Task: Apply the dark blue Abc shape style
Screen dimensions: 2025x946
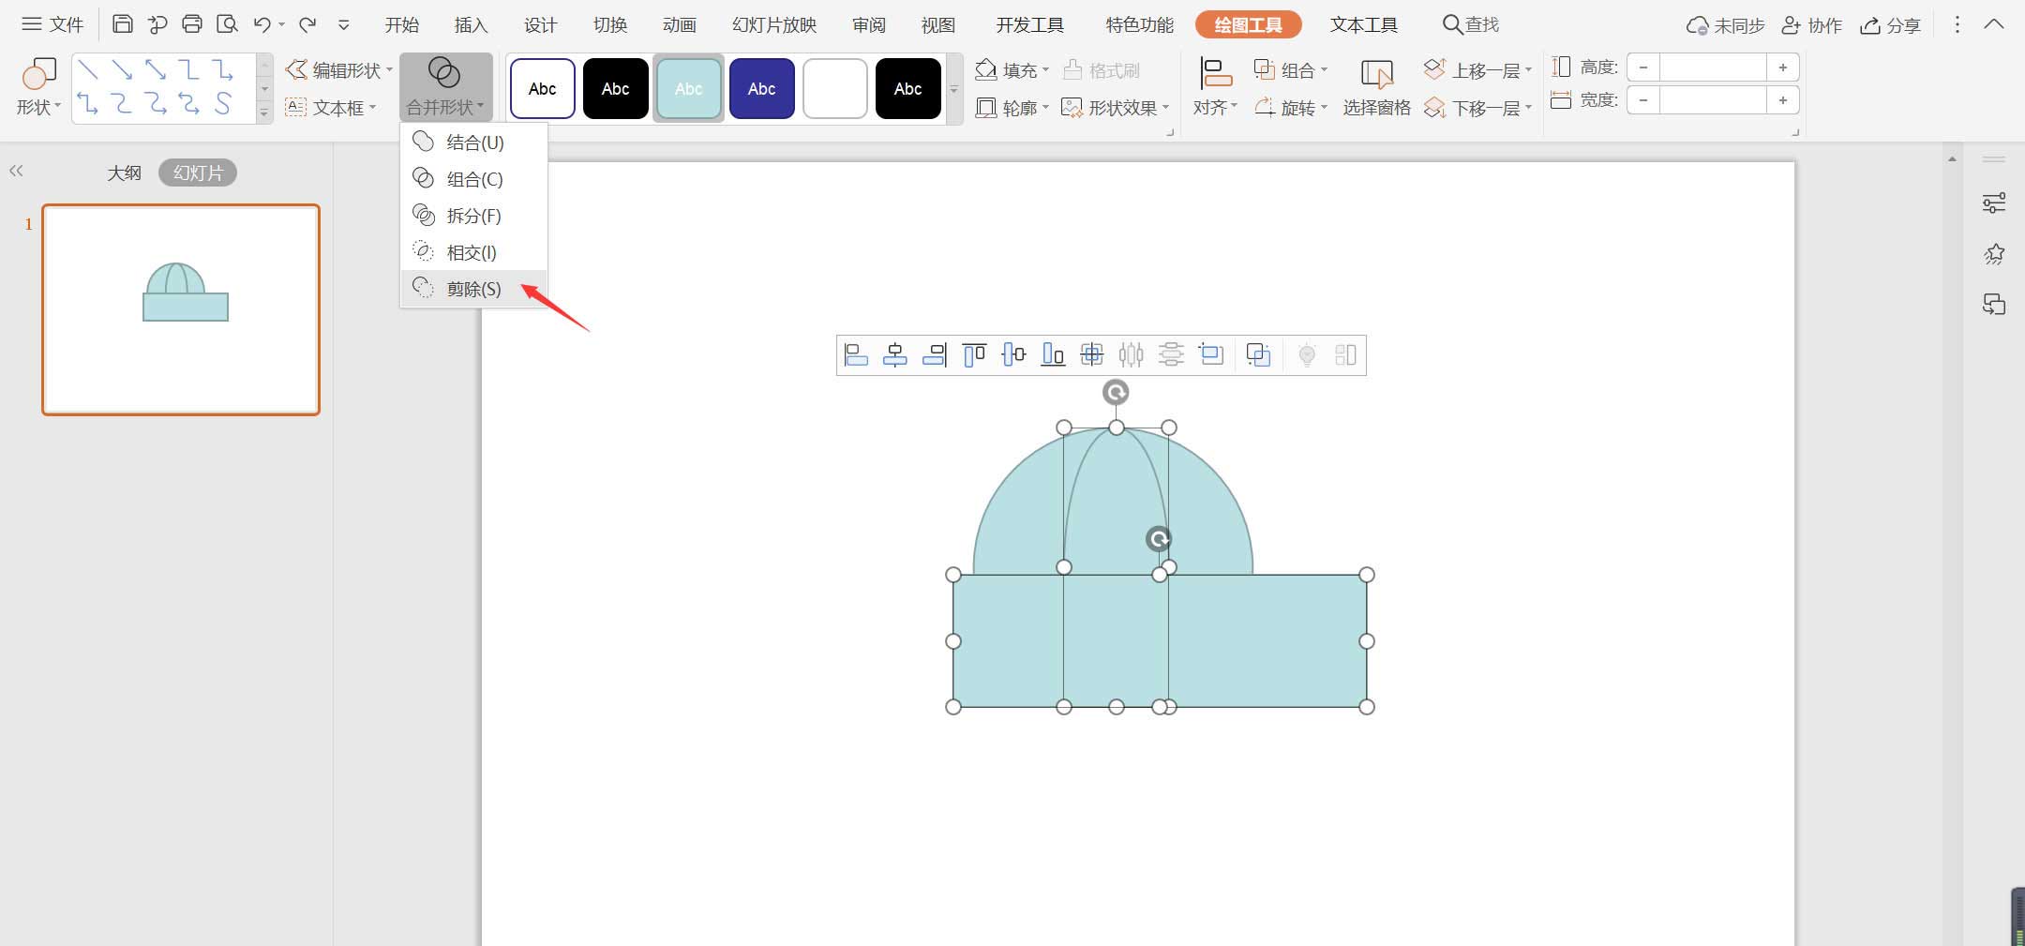Action: (x=760, y=87)
